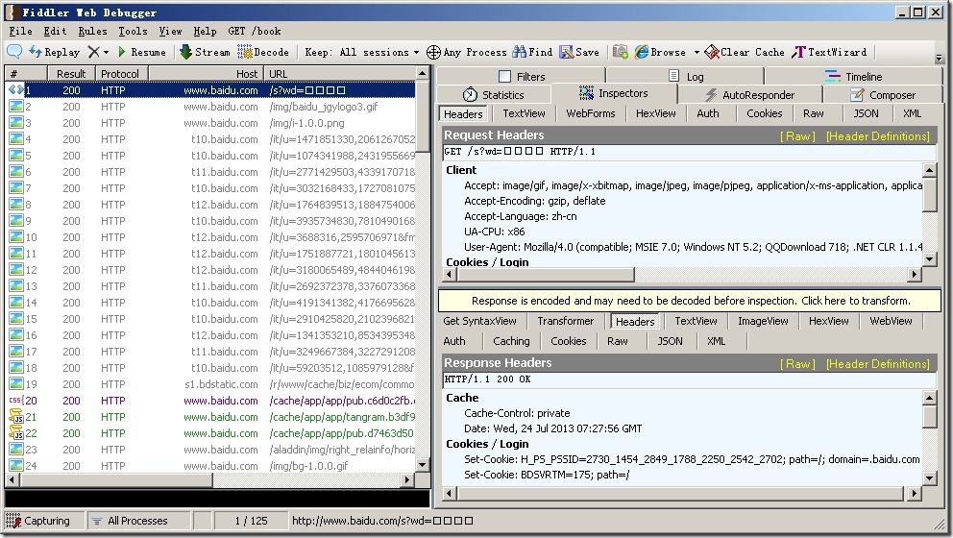Select the Inspectors tab
953x538 pixels.
click(x=613, y=93)
